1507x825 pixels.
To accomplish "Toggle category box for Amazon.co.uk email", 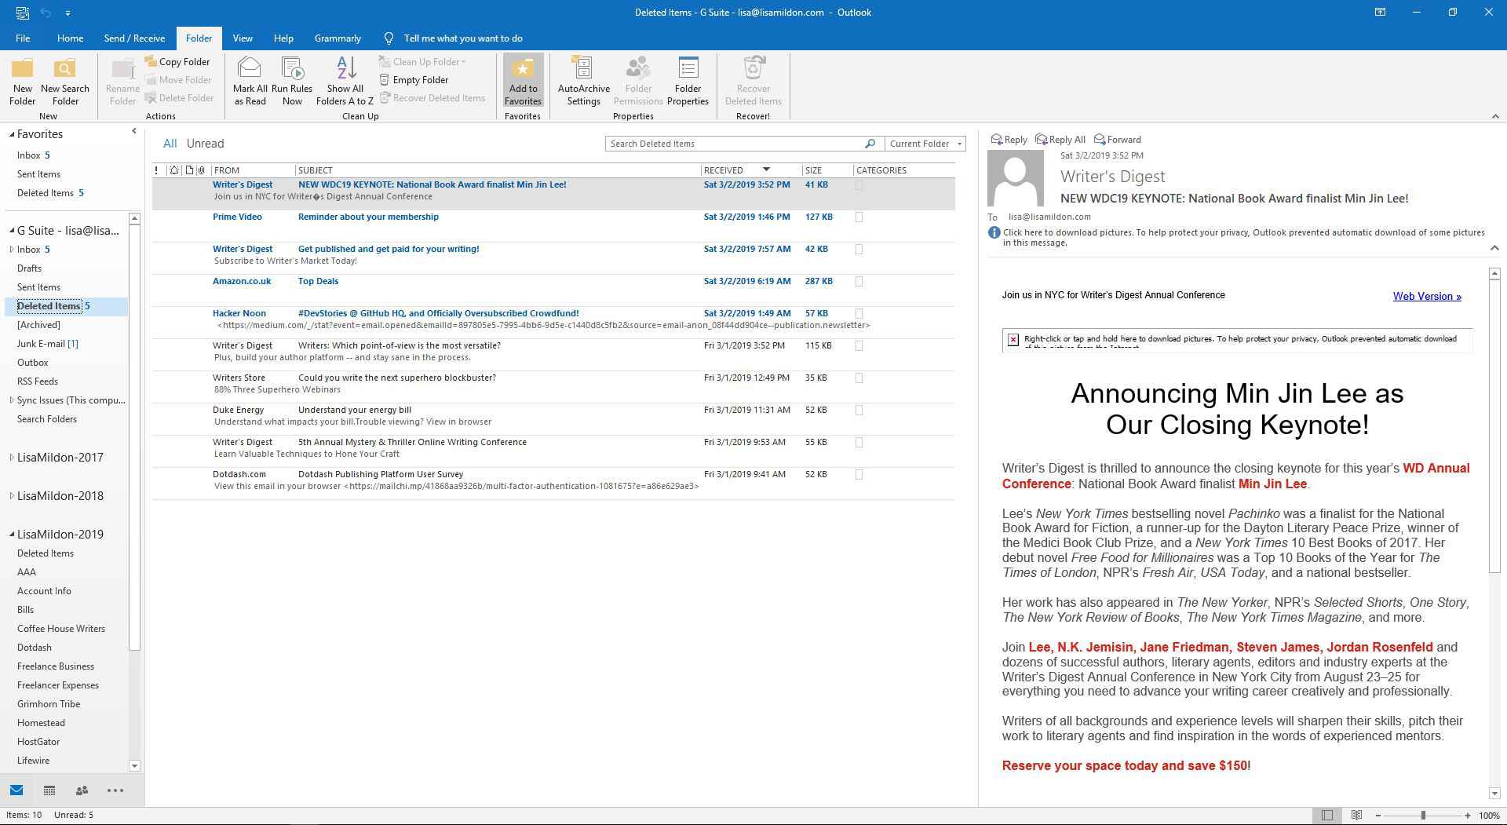I will click(x=859, y=282).
